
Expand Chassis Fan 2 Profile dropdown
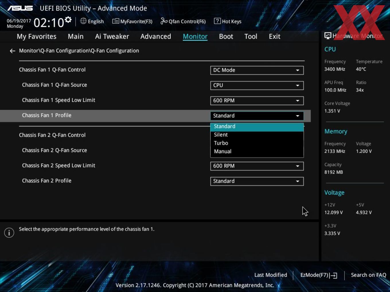pyautogui.click(x=257, y=181)
